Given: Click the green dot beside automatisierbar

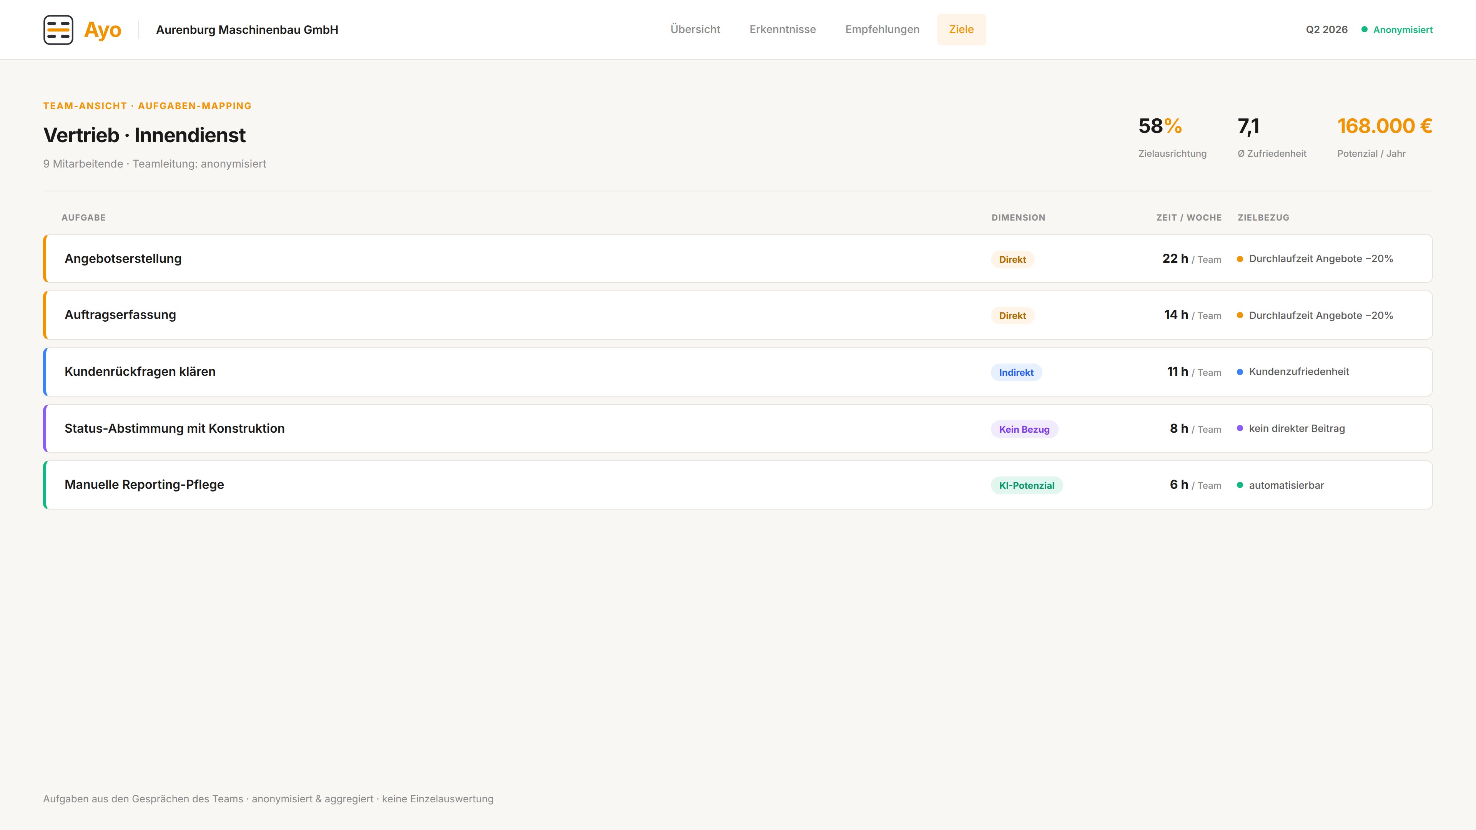Looking at the screenshot, I should coord(1240,485).
